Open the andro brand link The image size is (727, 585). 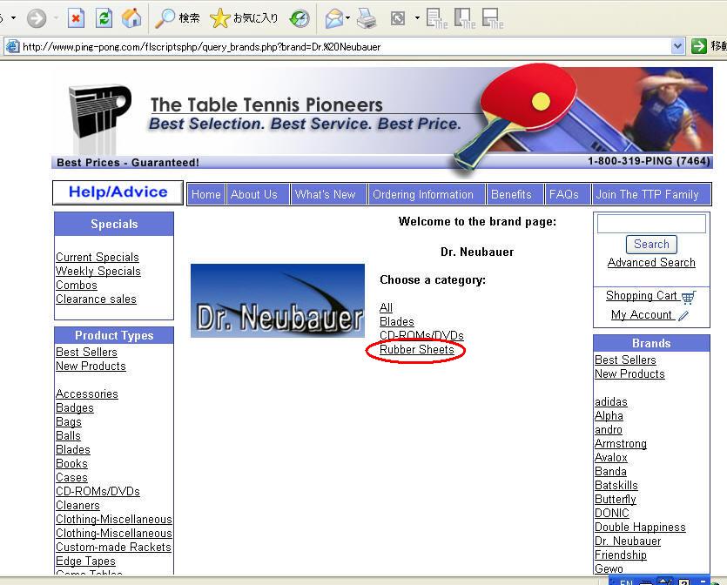pos(609,430)
